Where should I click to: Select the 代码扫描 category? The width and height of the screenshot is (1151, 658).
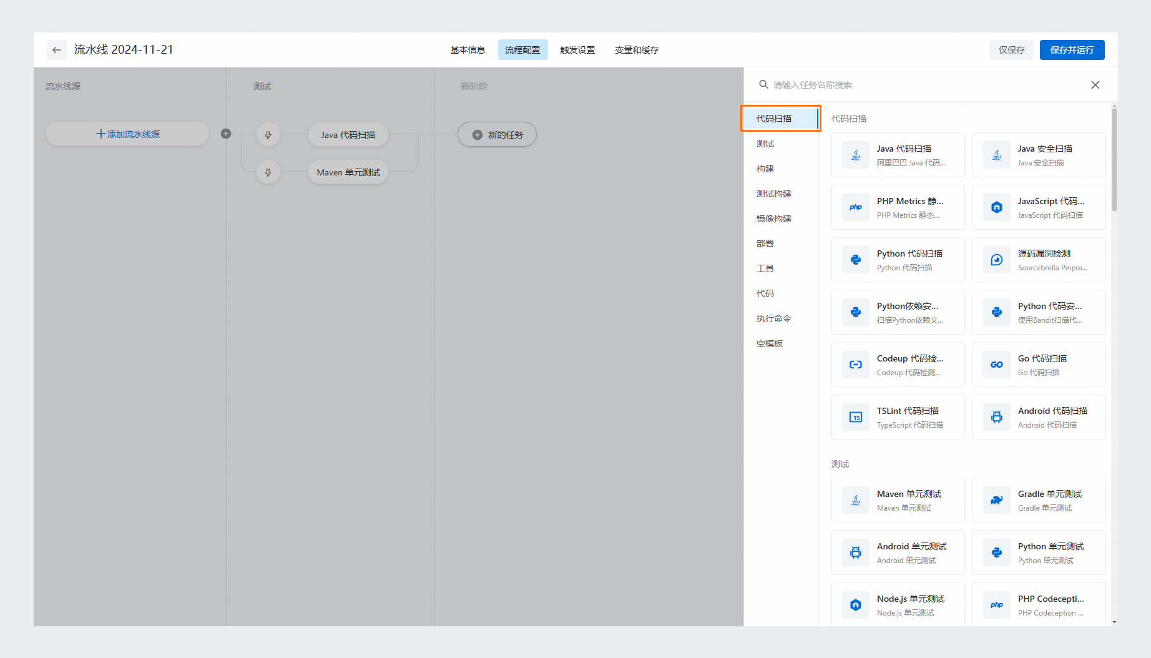point(780,119)
